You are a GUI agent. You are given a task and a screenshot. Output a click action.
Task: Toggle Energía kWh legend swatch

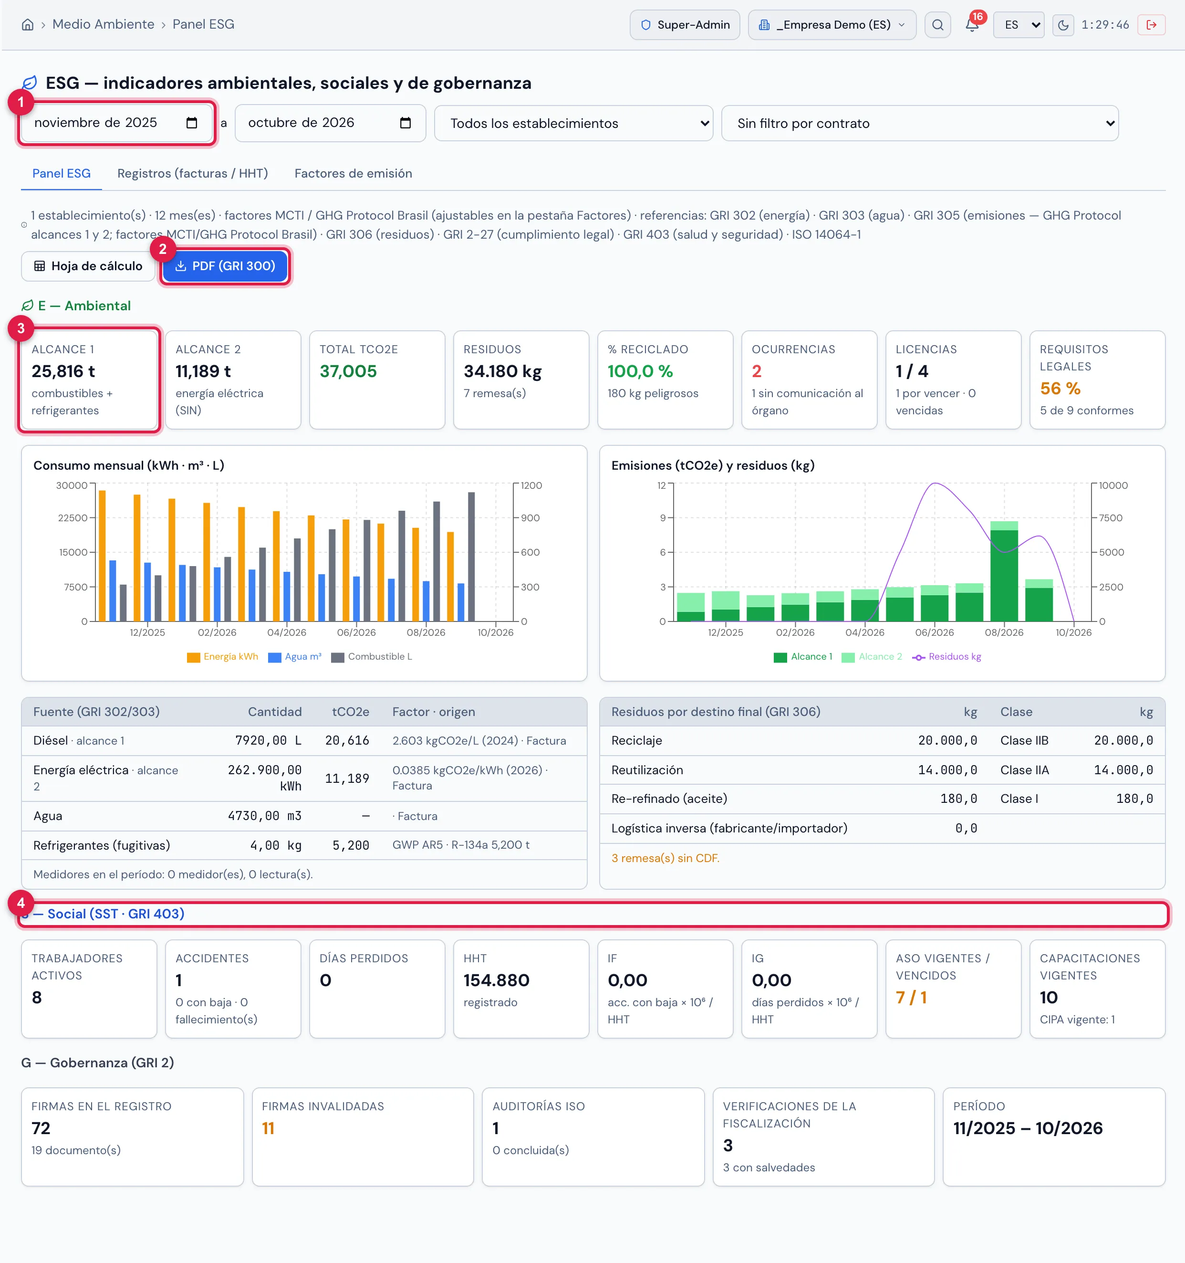tap(193, 657)
